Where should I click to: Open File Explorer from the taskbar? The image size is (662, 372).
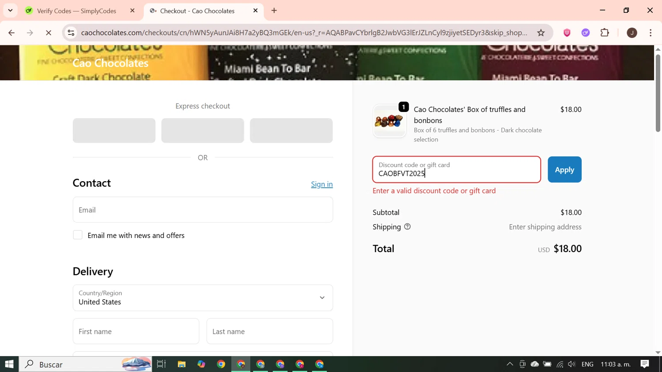coord(181,364)
